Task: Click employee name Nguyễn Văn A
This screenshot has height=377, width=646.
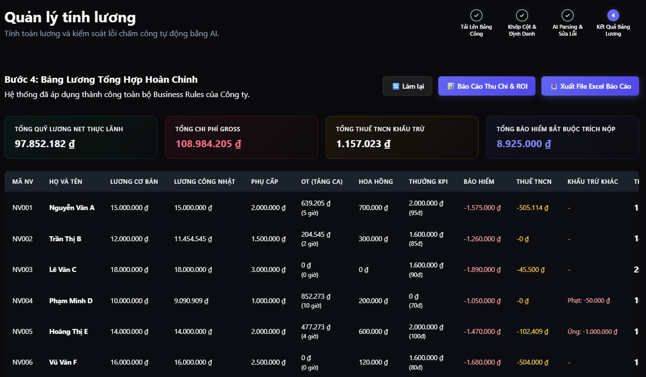Action: pyautogui.click(x=72, y=208)
